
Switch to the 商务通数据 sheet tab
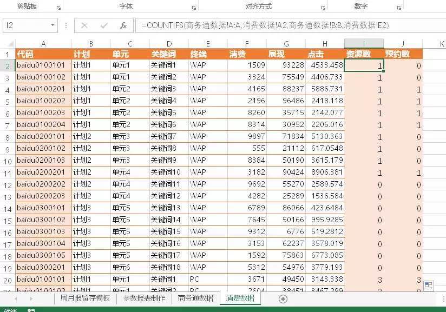195,298
